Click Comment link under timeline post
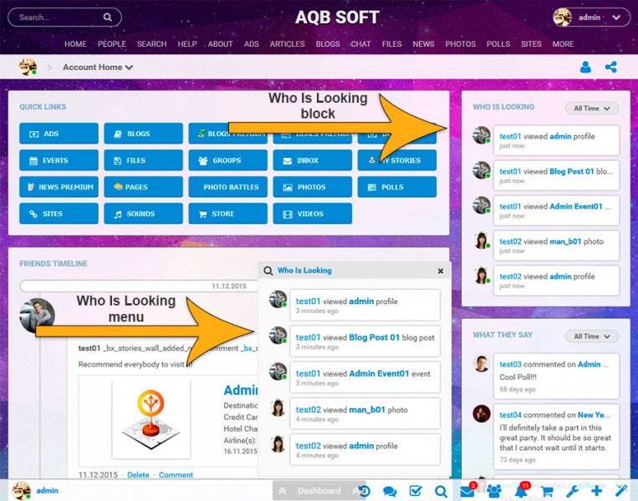638x501 pixels. click(176, 474)
